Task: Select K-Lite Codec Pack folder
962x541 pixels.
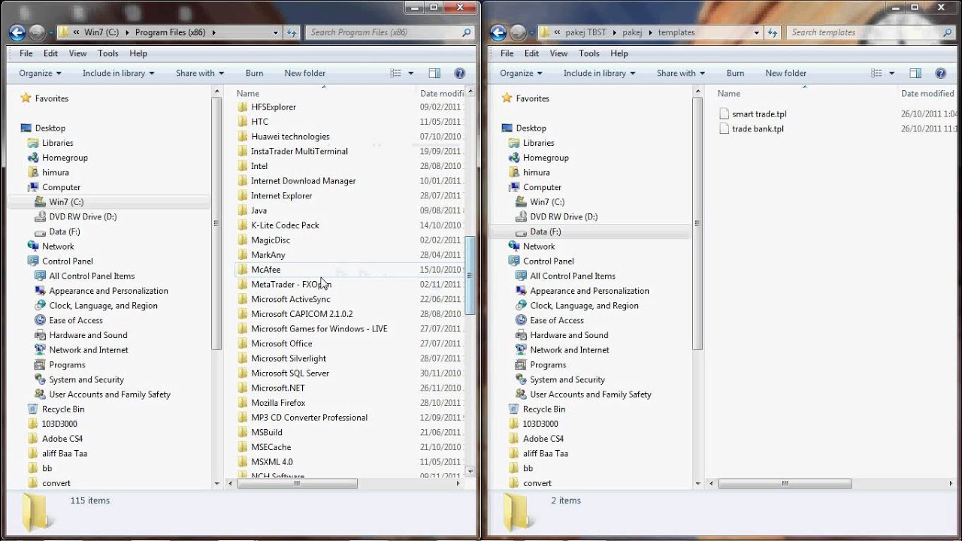Action: [x=285, y=225]
